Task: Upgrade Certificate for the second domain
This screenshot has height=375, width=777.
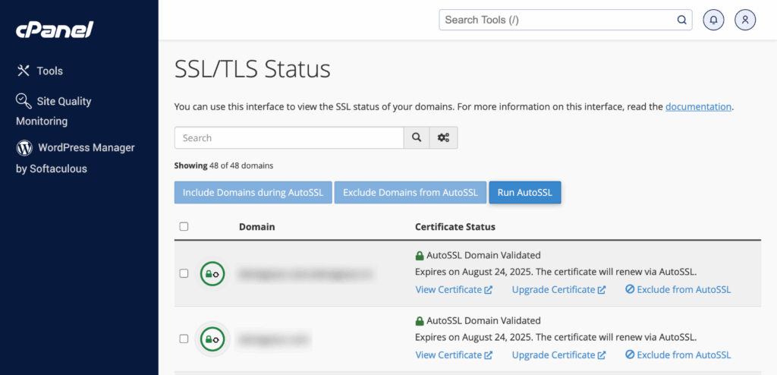Action: [559, 355]
